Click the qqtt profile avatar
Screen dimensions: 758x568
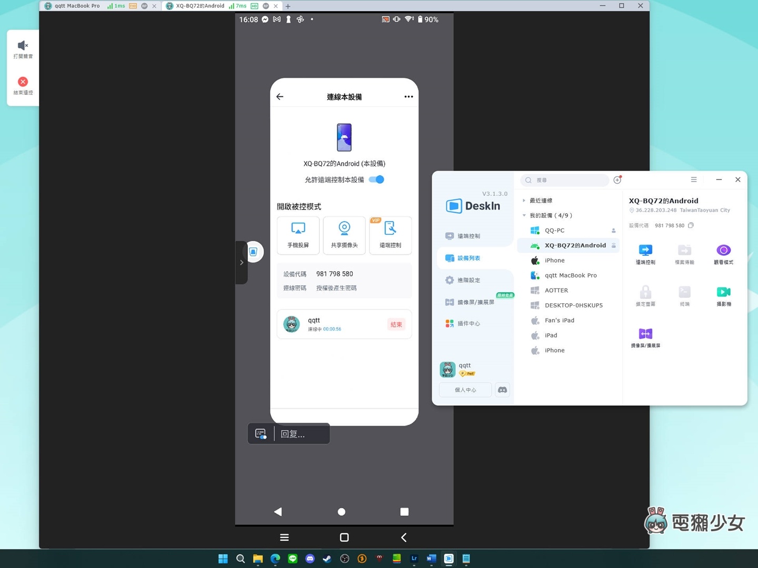447,369
